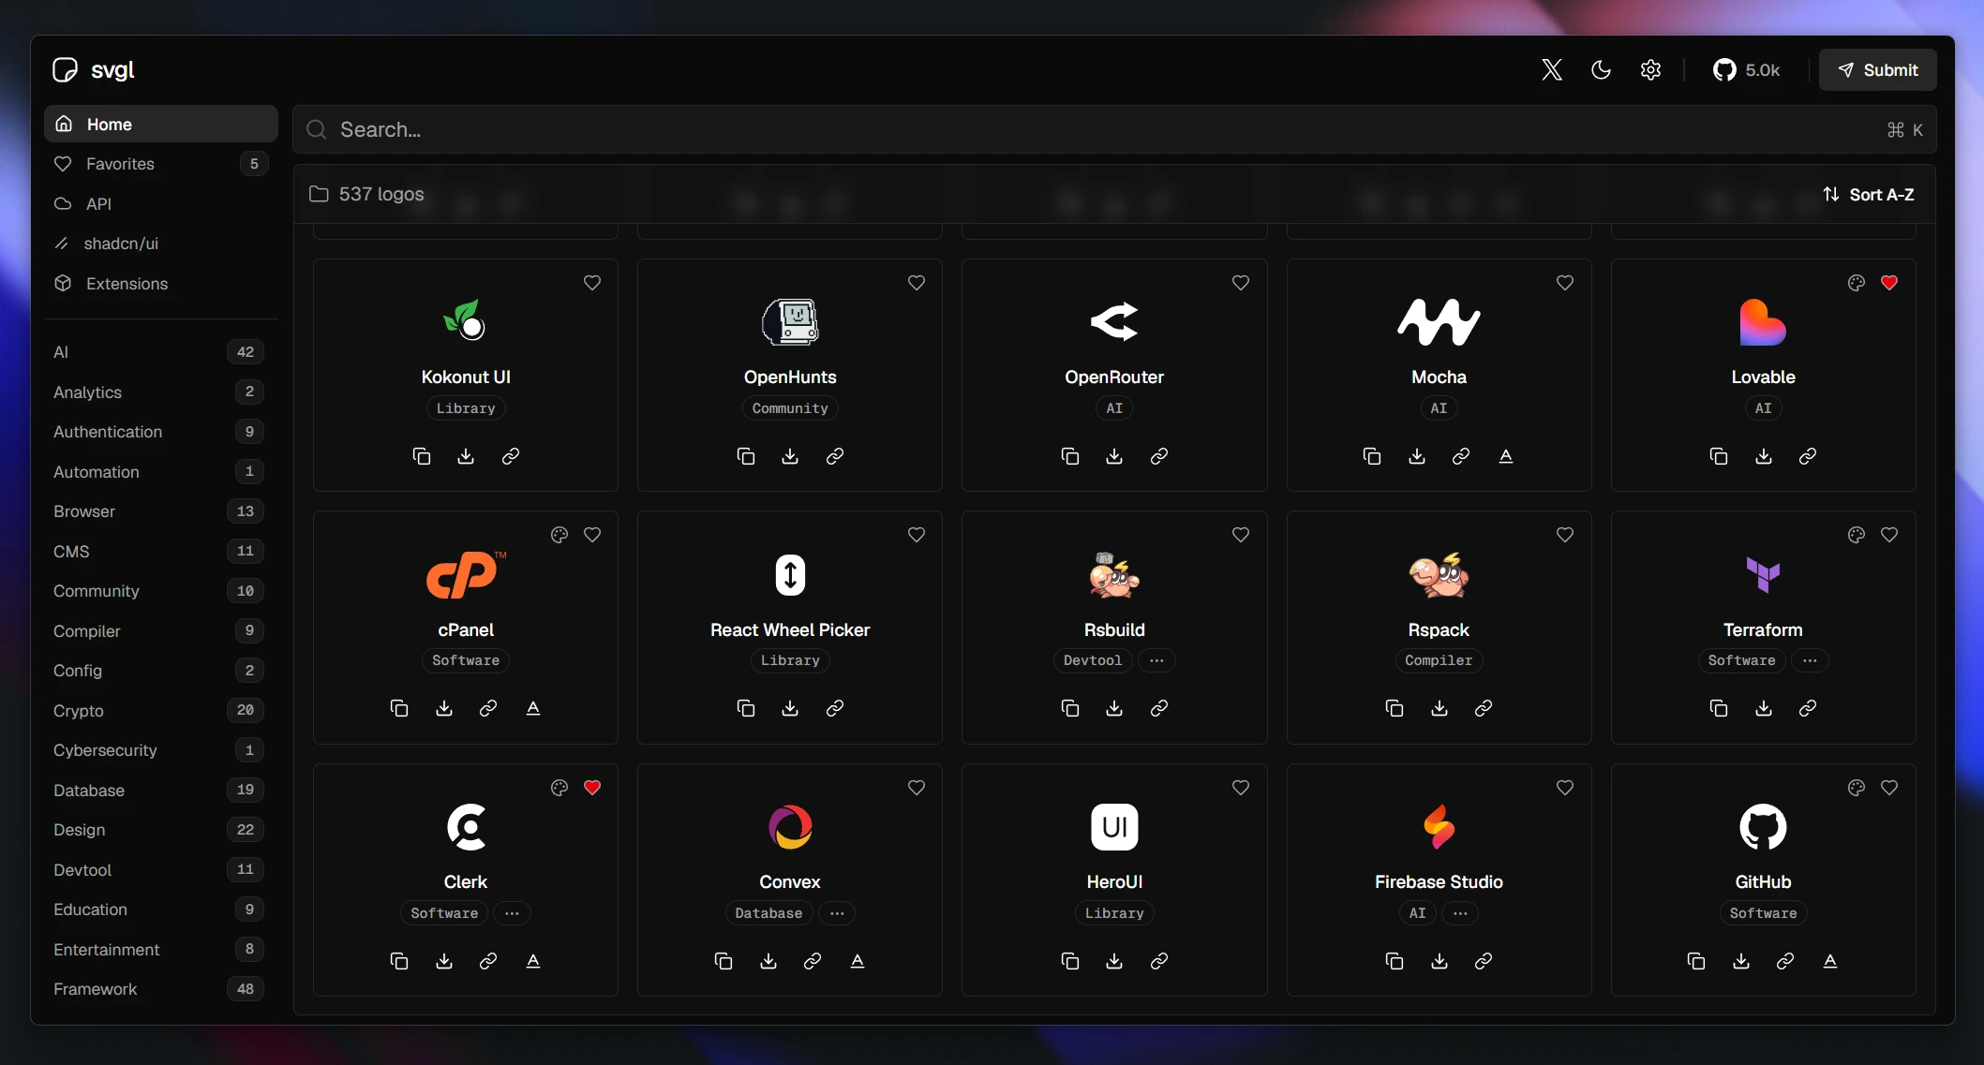Open the X (Twitter) link icon

click(1552, 70)
